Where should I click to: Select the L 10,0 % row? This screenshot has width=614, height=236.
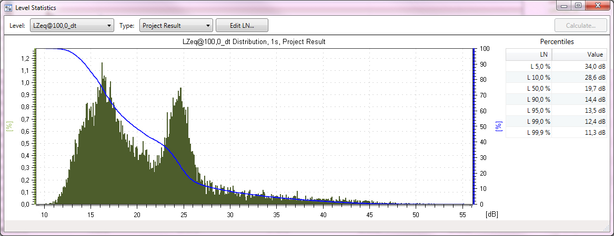coord(556,77)
